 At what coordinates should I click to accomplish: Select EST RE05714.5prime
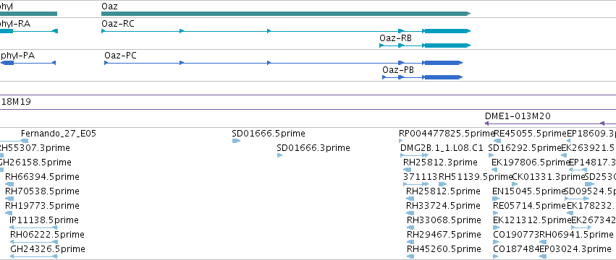529,206
